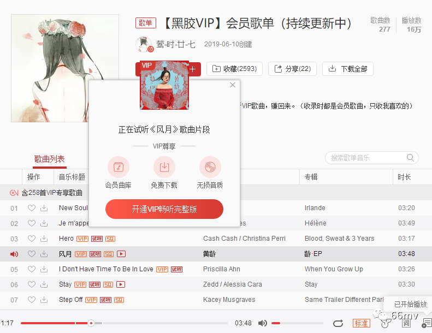Click 分享(22) button

click(x=292, y=69)
